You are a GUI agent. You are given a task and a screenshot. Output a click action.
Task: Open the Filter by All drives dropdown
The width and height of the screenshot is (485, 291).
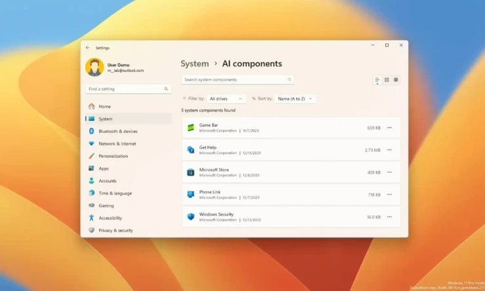click(226, 99)
